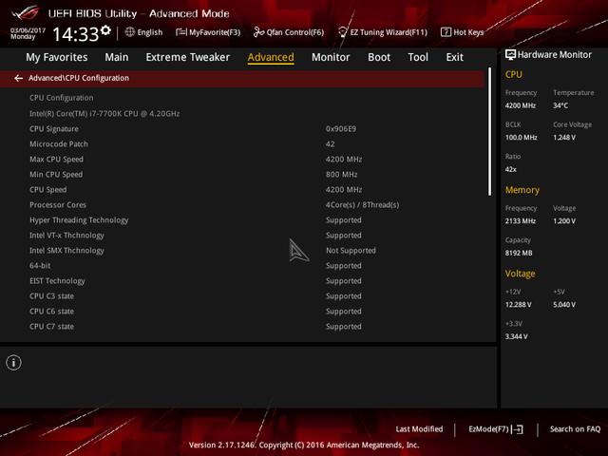The width and height of the screenshot is (608, 456).
Task: Click the Hot Keys question mark icon
Action: point(446,31)
